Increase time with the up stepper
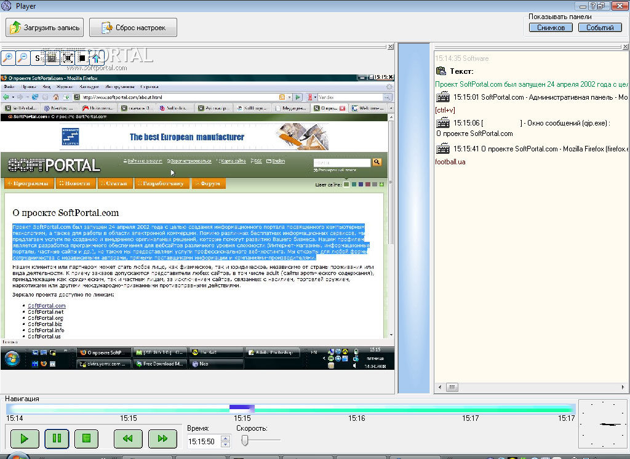Image resolution: width=630 pixels, height=459 pixels. (225, 439)
